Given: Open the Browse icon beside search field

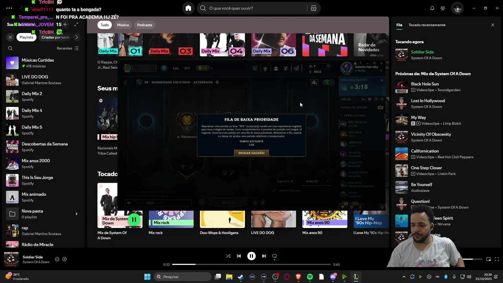Looking at the screenshot, I should (313, 8).
